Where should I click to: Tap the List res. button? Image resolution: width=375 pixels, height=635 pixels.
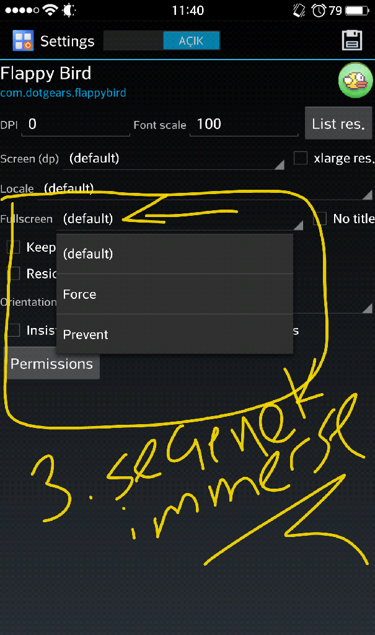click(x=338, y=123)
